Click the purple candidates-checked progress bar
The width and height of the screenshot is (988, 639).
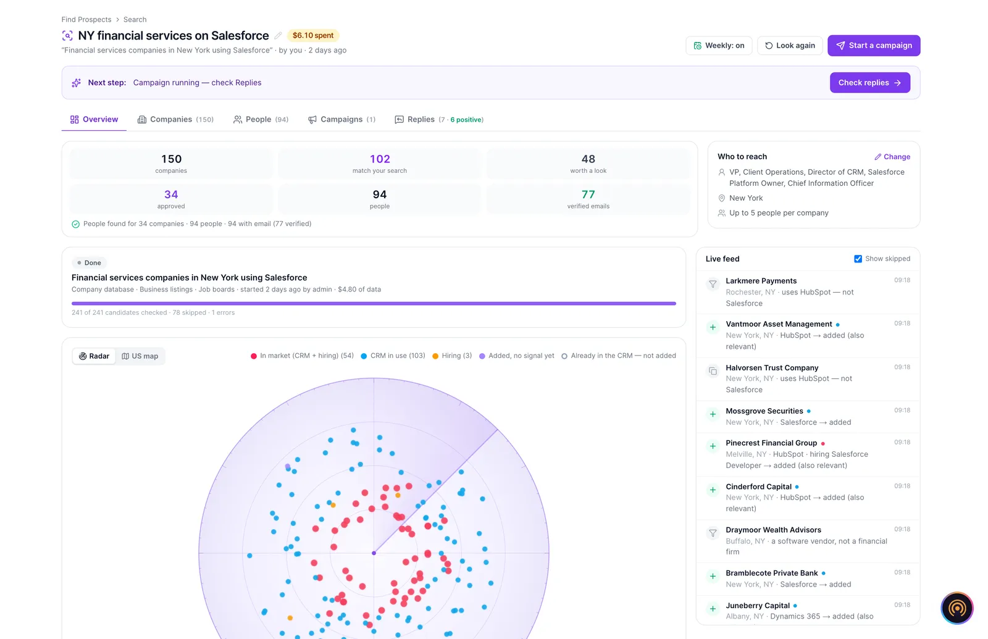[x=374, y=303]
